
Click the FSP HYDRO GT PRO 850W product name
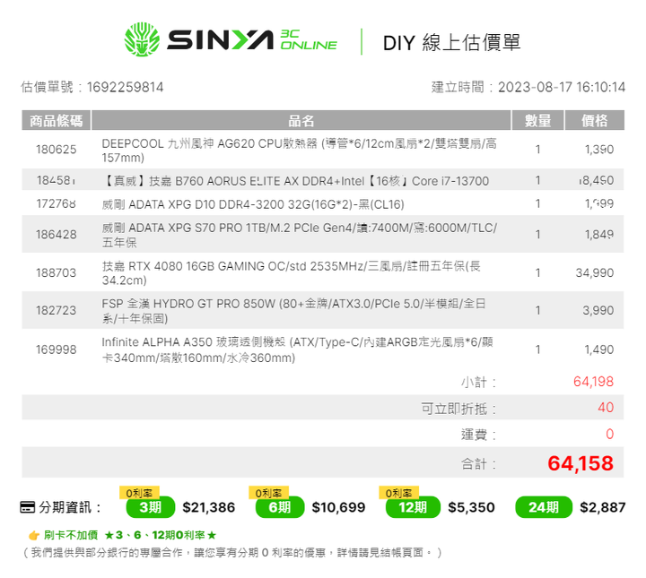tap(293, 311)
